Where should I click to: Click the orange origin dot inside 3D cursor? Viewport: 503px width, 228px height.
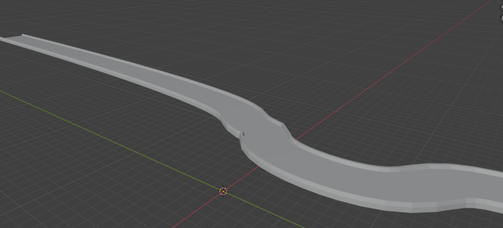pos(223,191)
